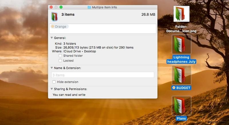Collapse the Name & Extension section triangle
229x125 pixels.
[x=52, y=68]
